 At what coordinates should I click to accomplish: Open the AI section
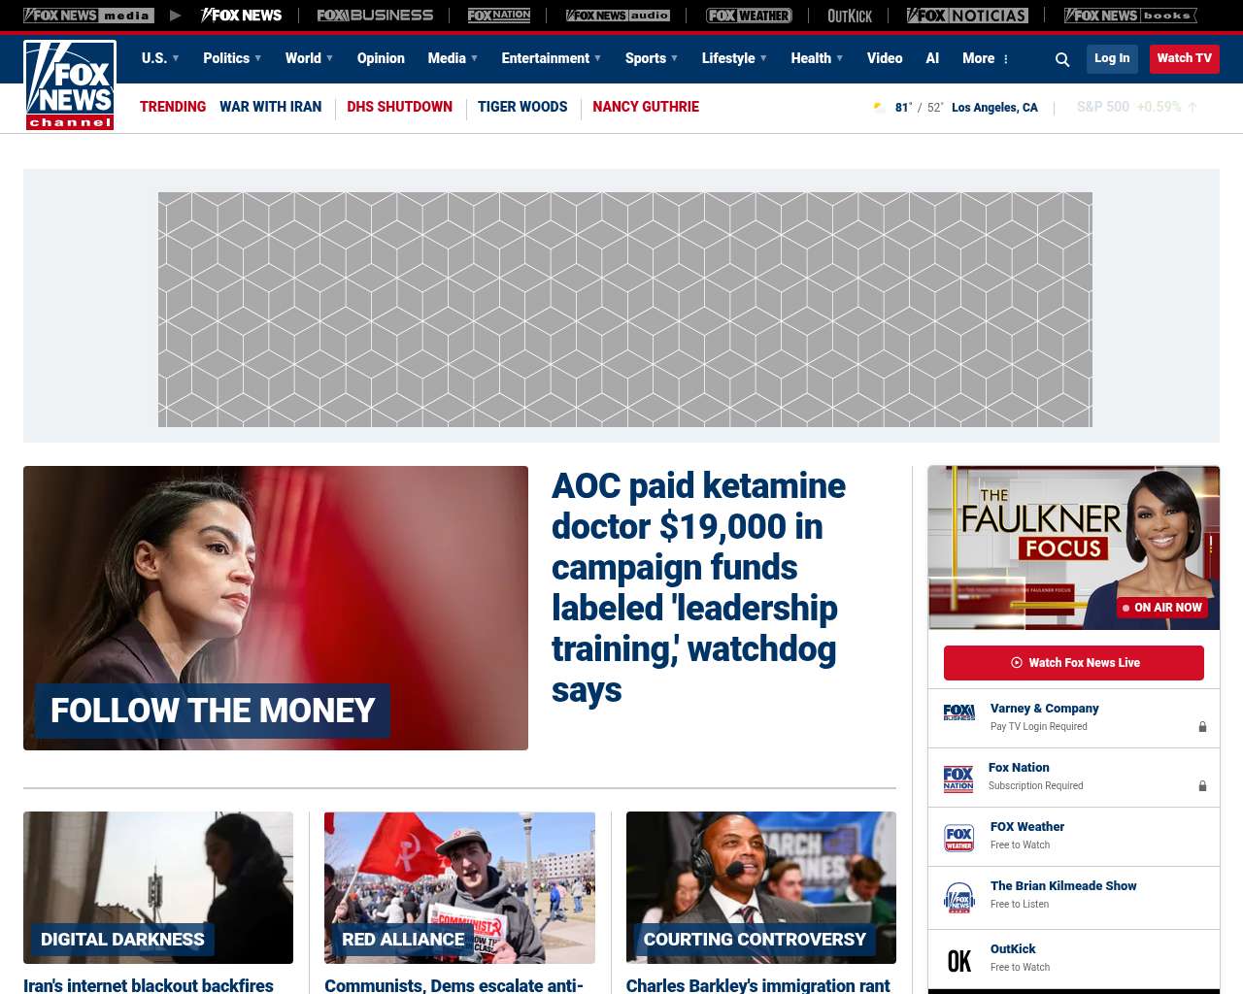point(932,58)
